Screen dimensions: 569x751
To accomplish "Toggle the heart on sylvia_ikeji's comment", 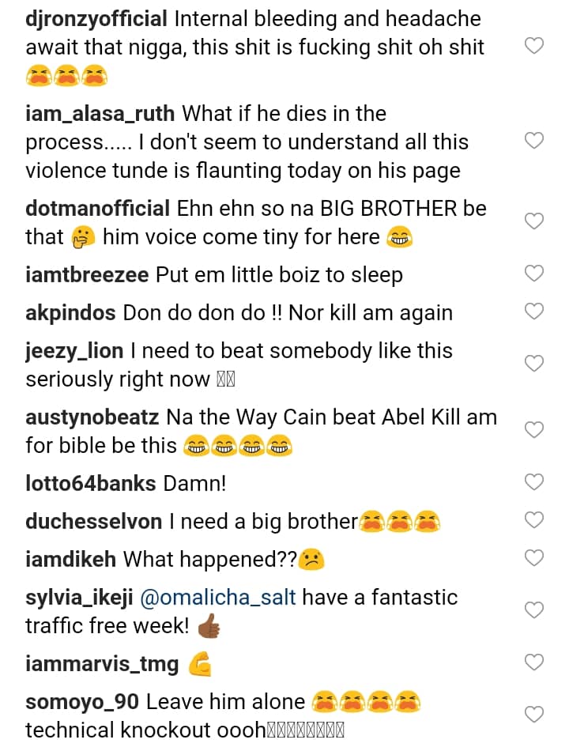I will point(534,610).
